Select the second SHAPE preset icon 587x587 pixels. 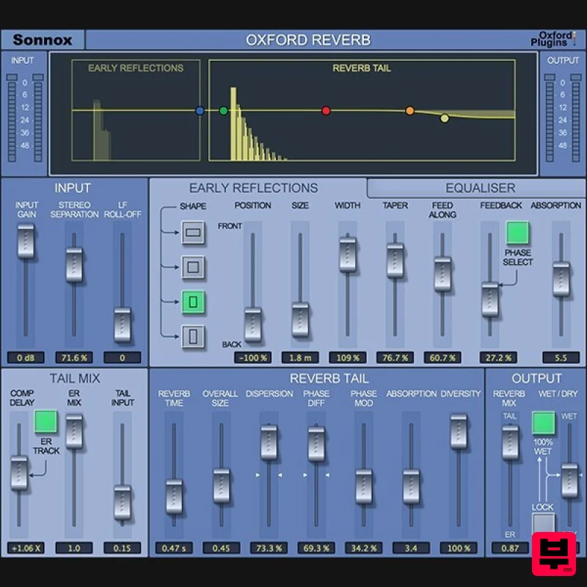coord(192,267)
